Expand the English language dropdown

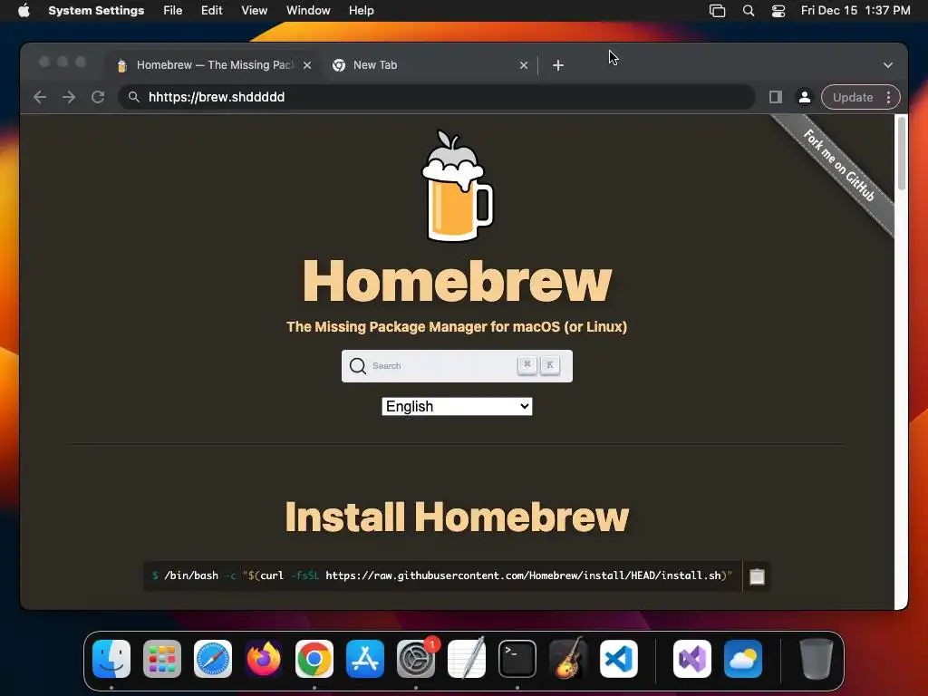tap(457, 407)
